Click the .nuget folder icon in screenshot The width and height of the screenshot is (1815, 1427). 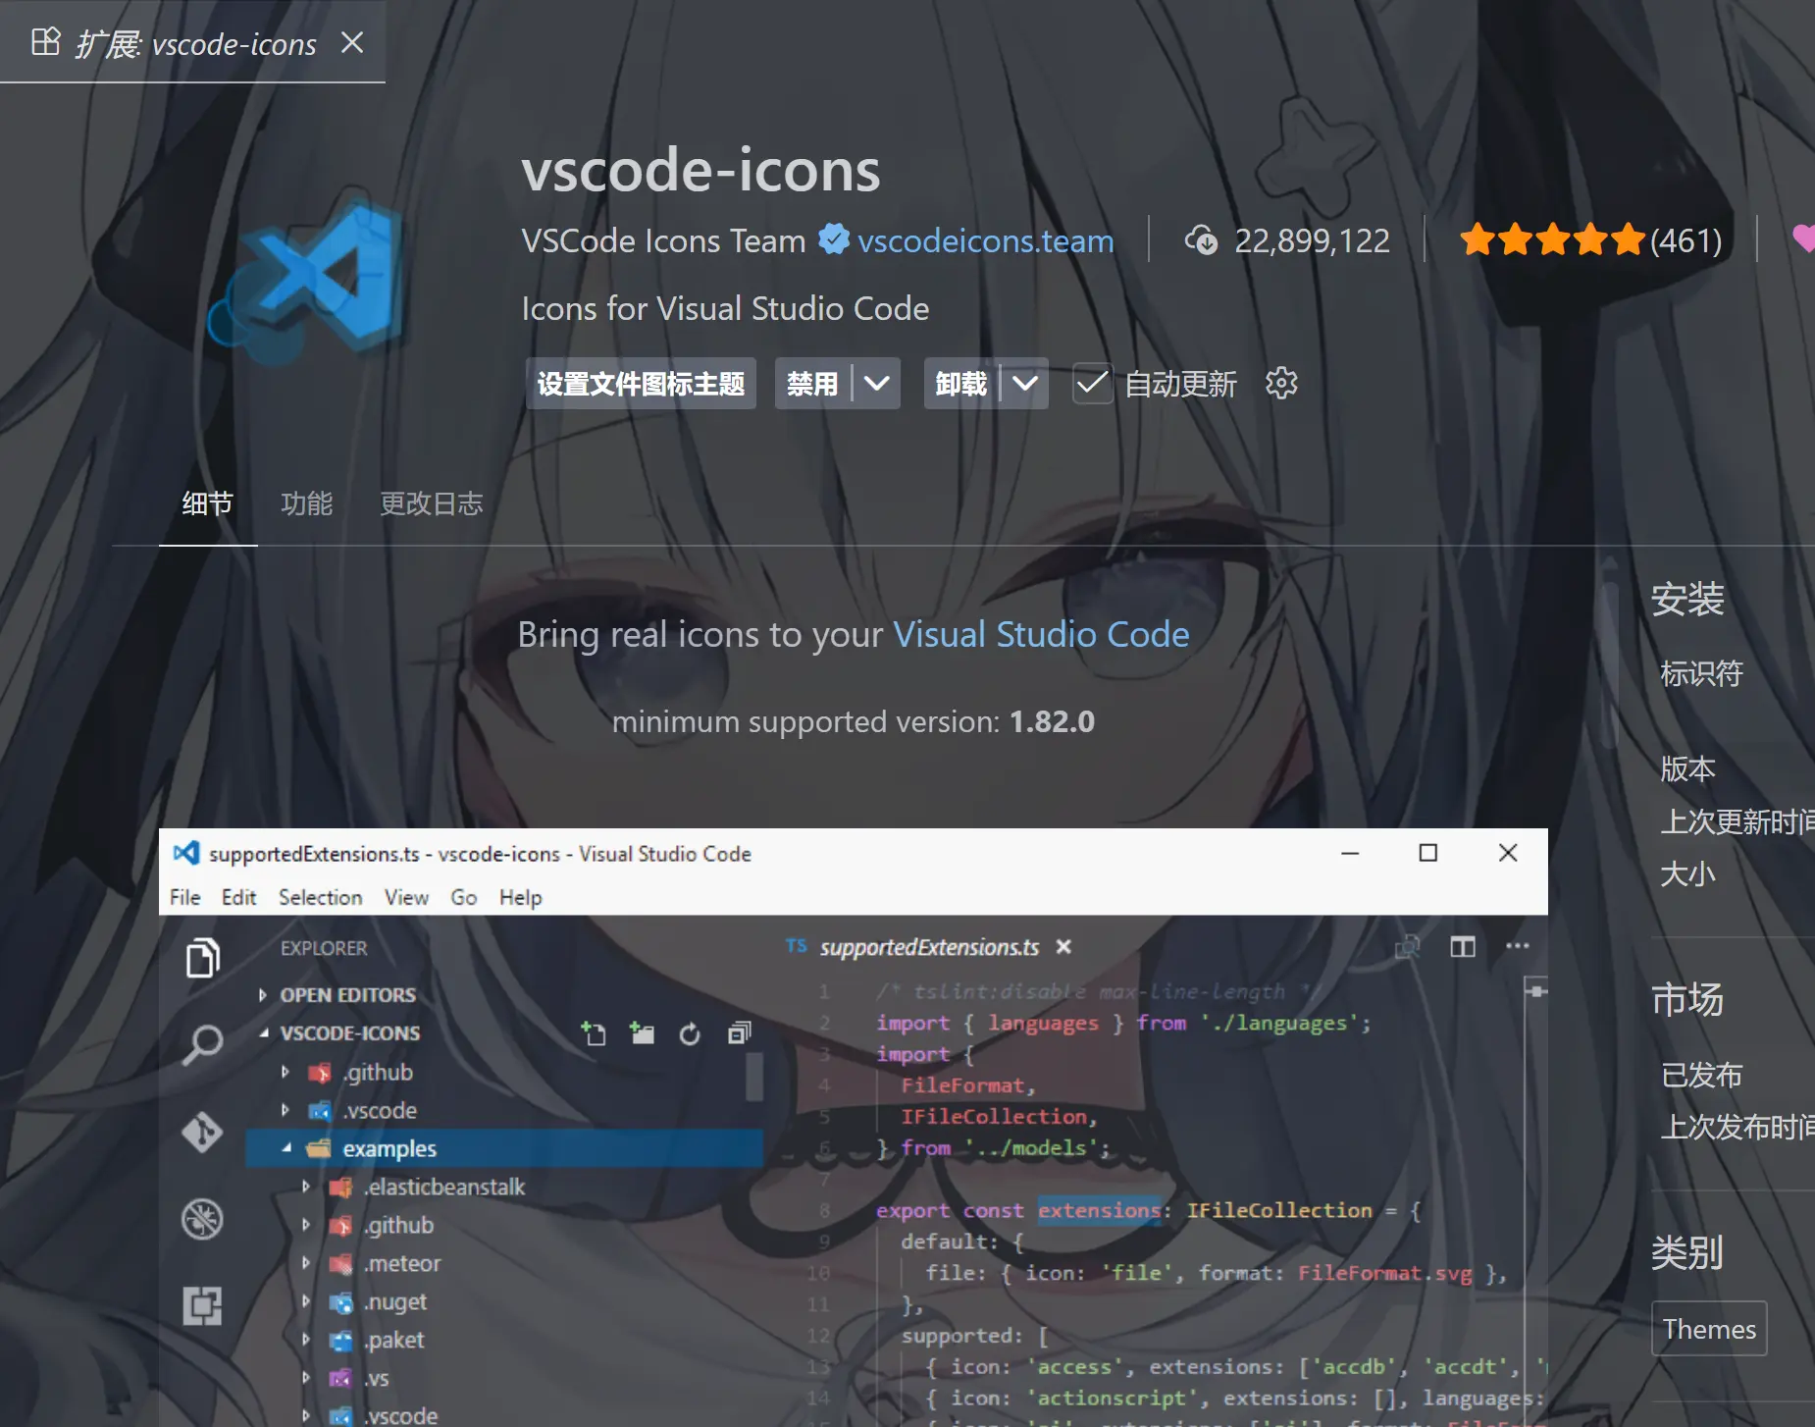340,1302
